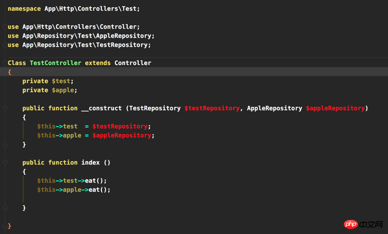The height and width of the screenshot is (234, 388).
Task: Click eat() call on $this->test
Action: coord(96,181)
